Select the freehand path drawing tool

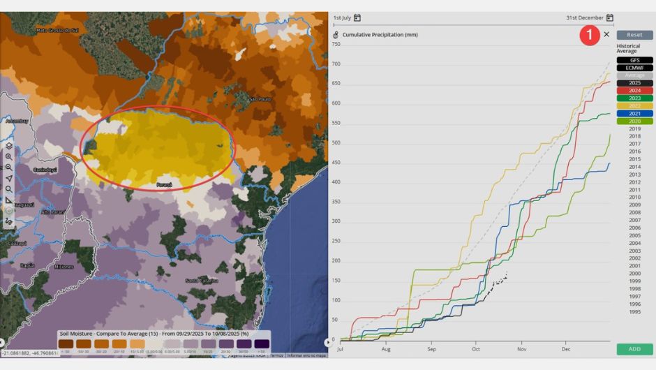(x=9, y=221)
